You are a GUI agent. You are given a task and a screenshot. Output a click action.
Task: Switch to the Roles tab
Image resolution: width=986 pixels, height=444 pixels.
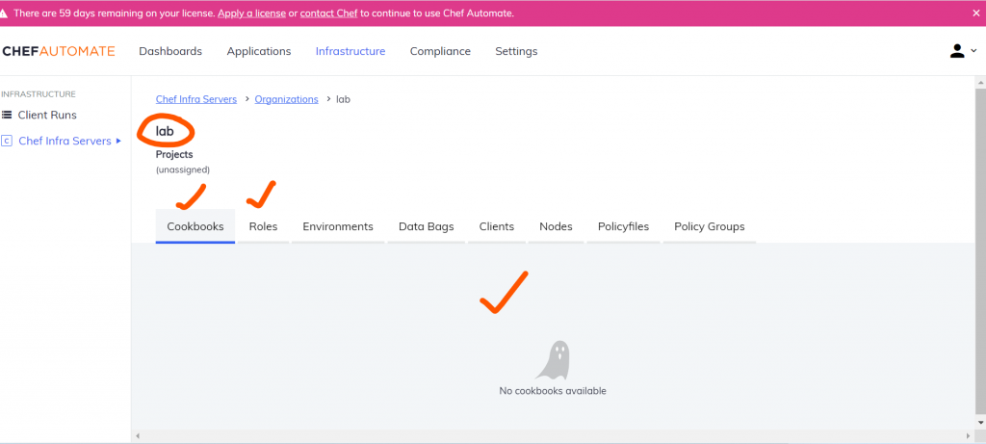click(263, 226)
